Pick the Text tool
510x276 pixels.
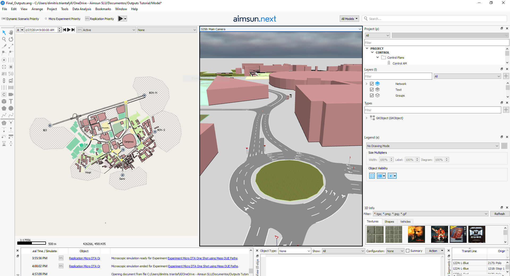coord(11,101)
